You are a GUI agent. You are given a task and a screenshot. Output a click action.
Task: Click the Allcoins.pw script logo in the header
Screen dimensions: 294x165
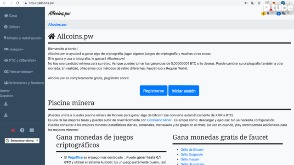click(59, 13)
